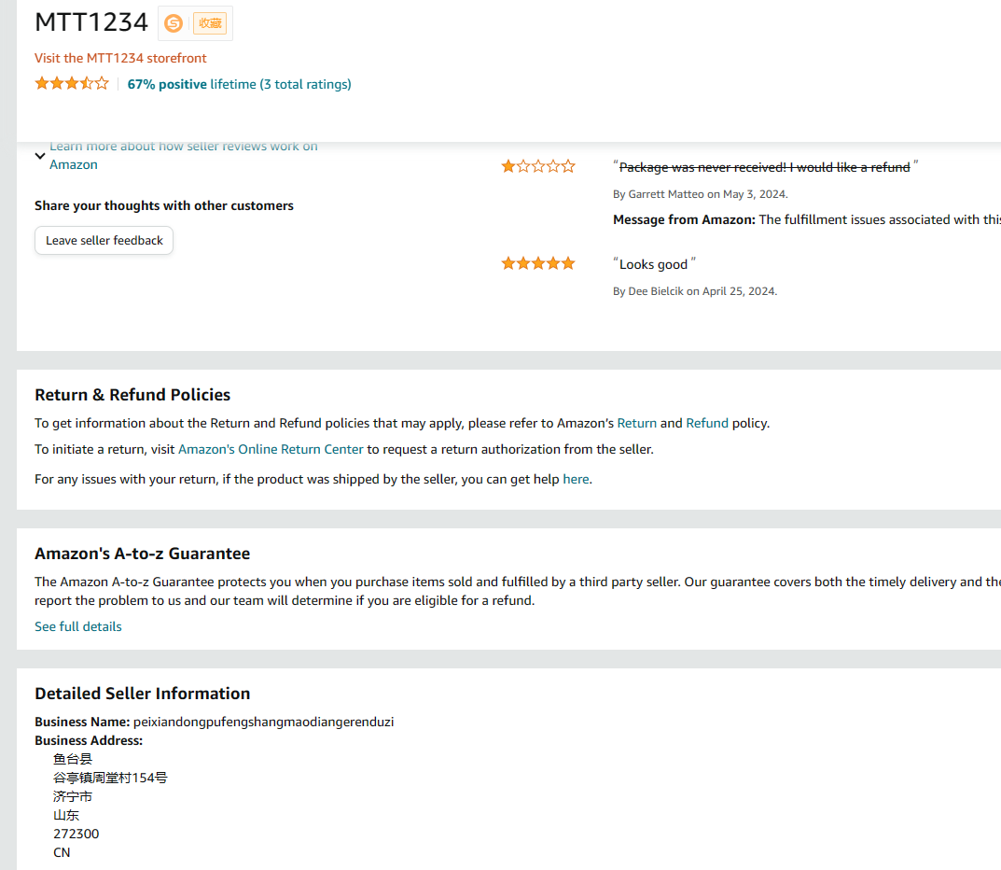Image resolution: width=1001 pixels, height=870 pixels.
Task: Open Amazon's Refund policy link
Action: 707,423
